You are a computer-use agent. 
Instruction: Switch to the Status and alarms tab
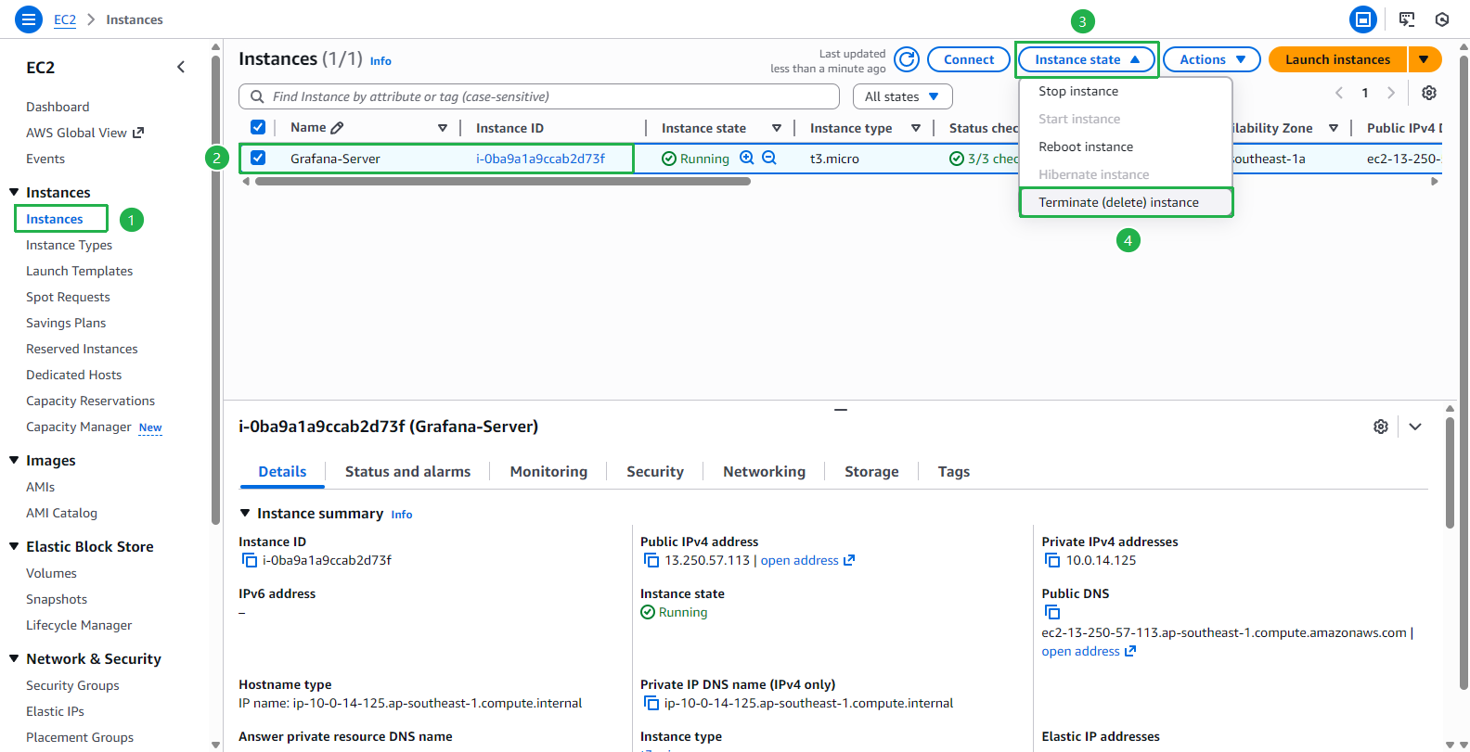point(407,471)
